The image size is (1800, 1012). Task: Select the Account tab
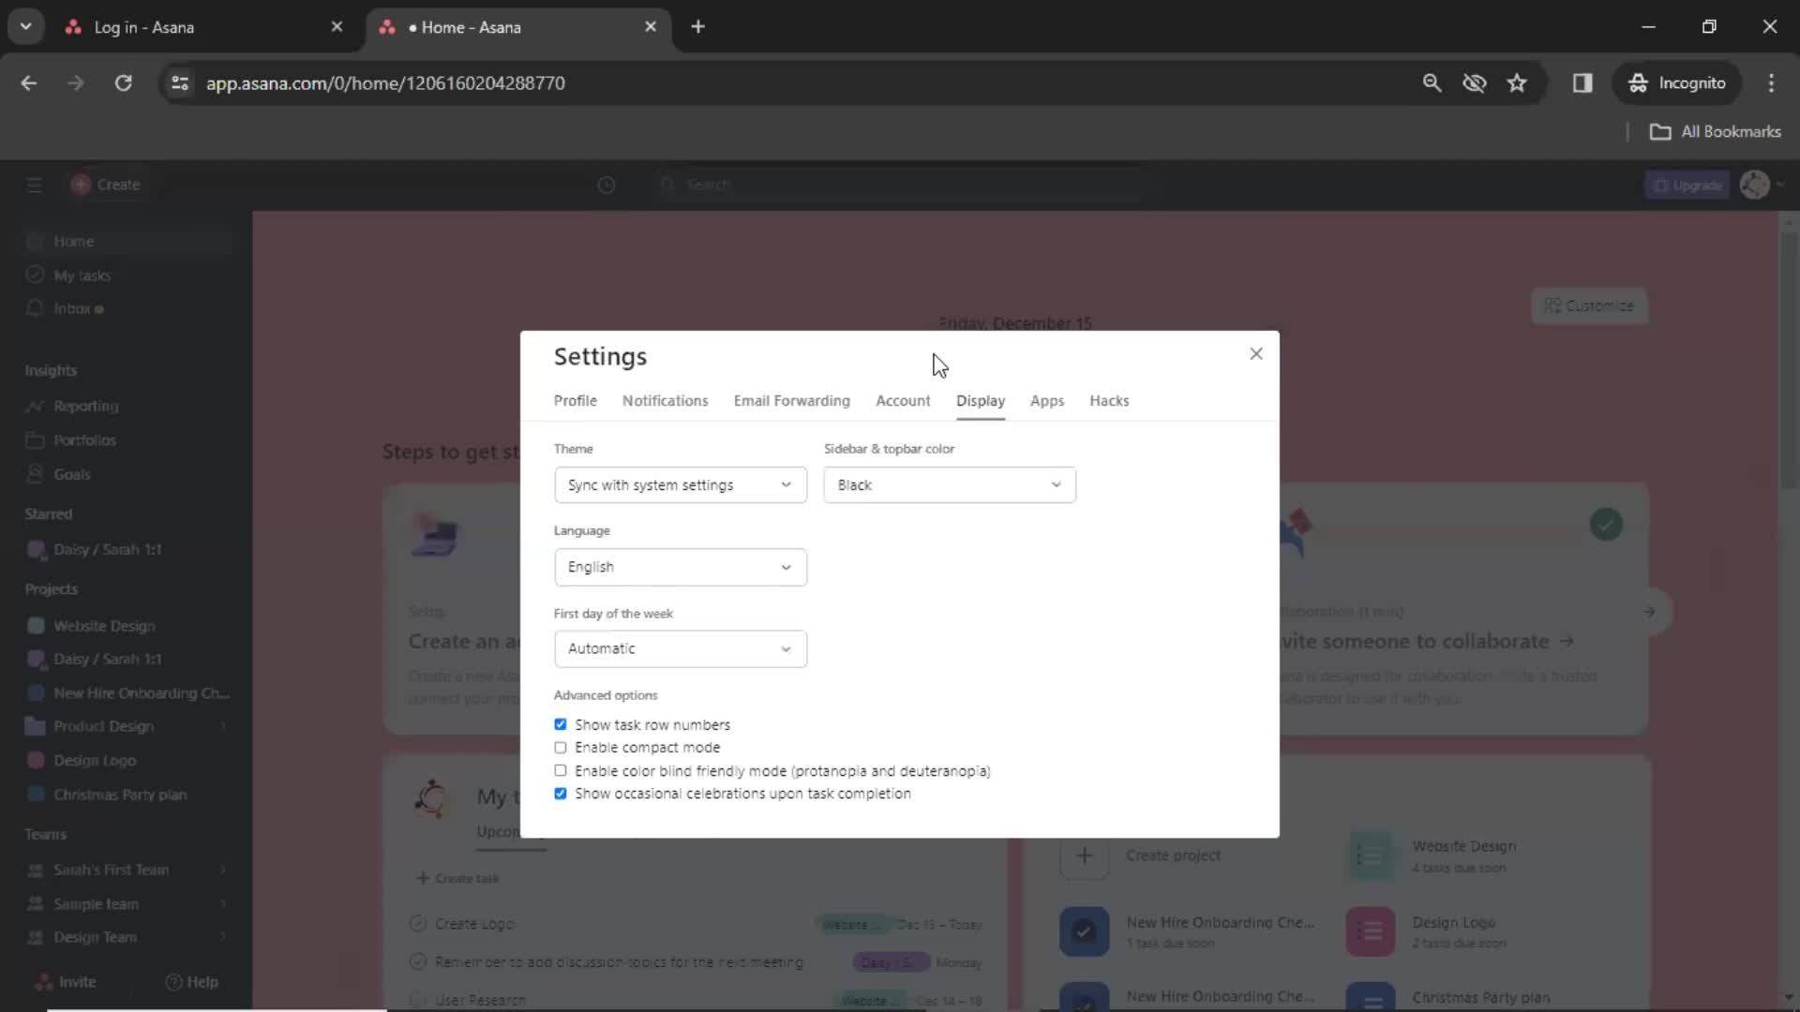coord(903,400)
